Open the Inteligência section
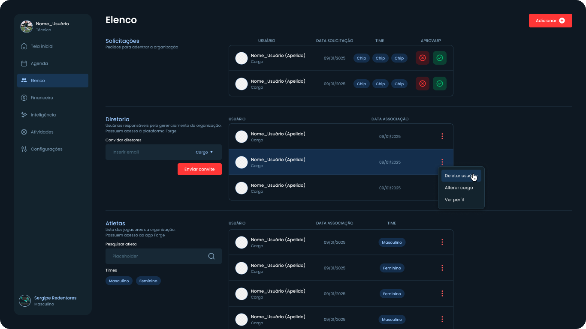The image size is (586, 329). [43, 115]
